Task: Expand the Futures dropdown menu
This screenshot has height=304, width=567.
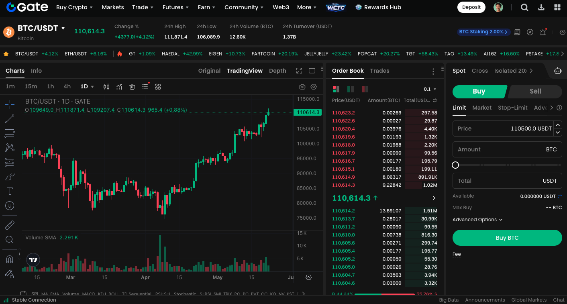Action: point(175,7)
